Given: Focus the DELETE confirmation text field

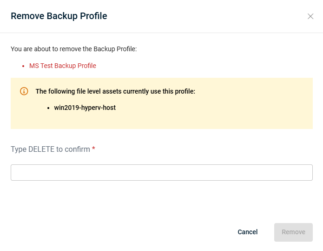Looking at the screenshot, I should click(162, 173).
